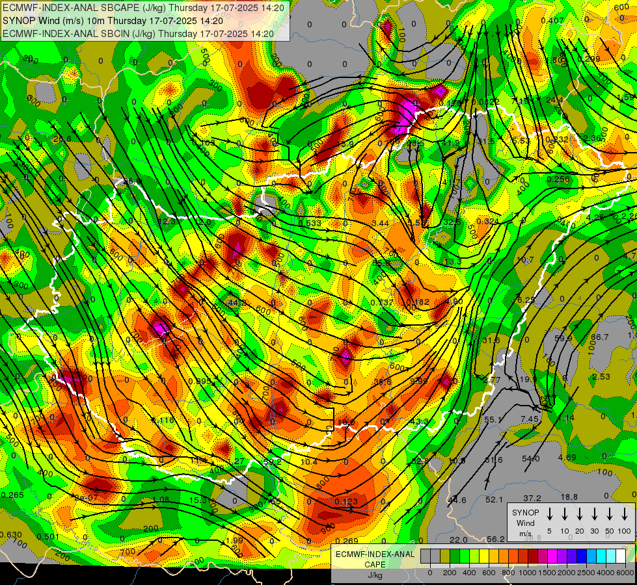Click the 44.2 value on the map
This screenshot has width=637, height=585.
pyautogui.click(x=237, y=302)
